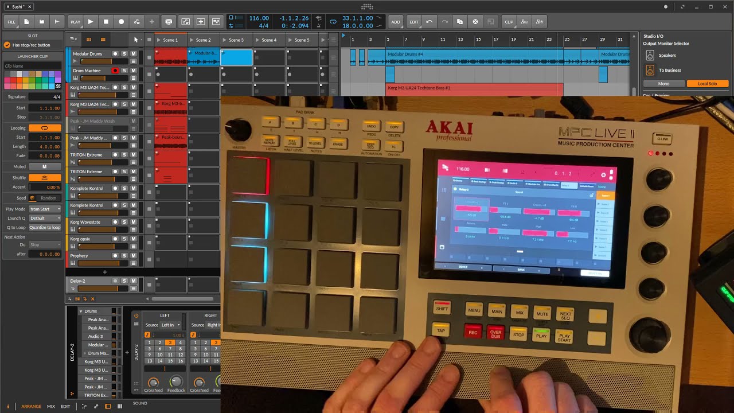Redo the last action
734x413 pixels.
click(x=444, y=22)
